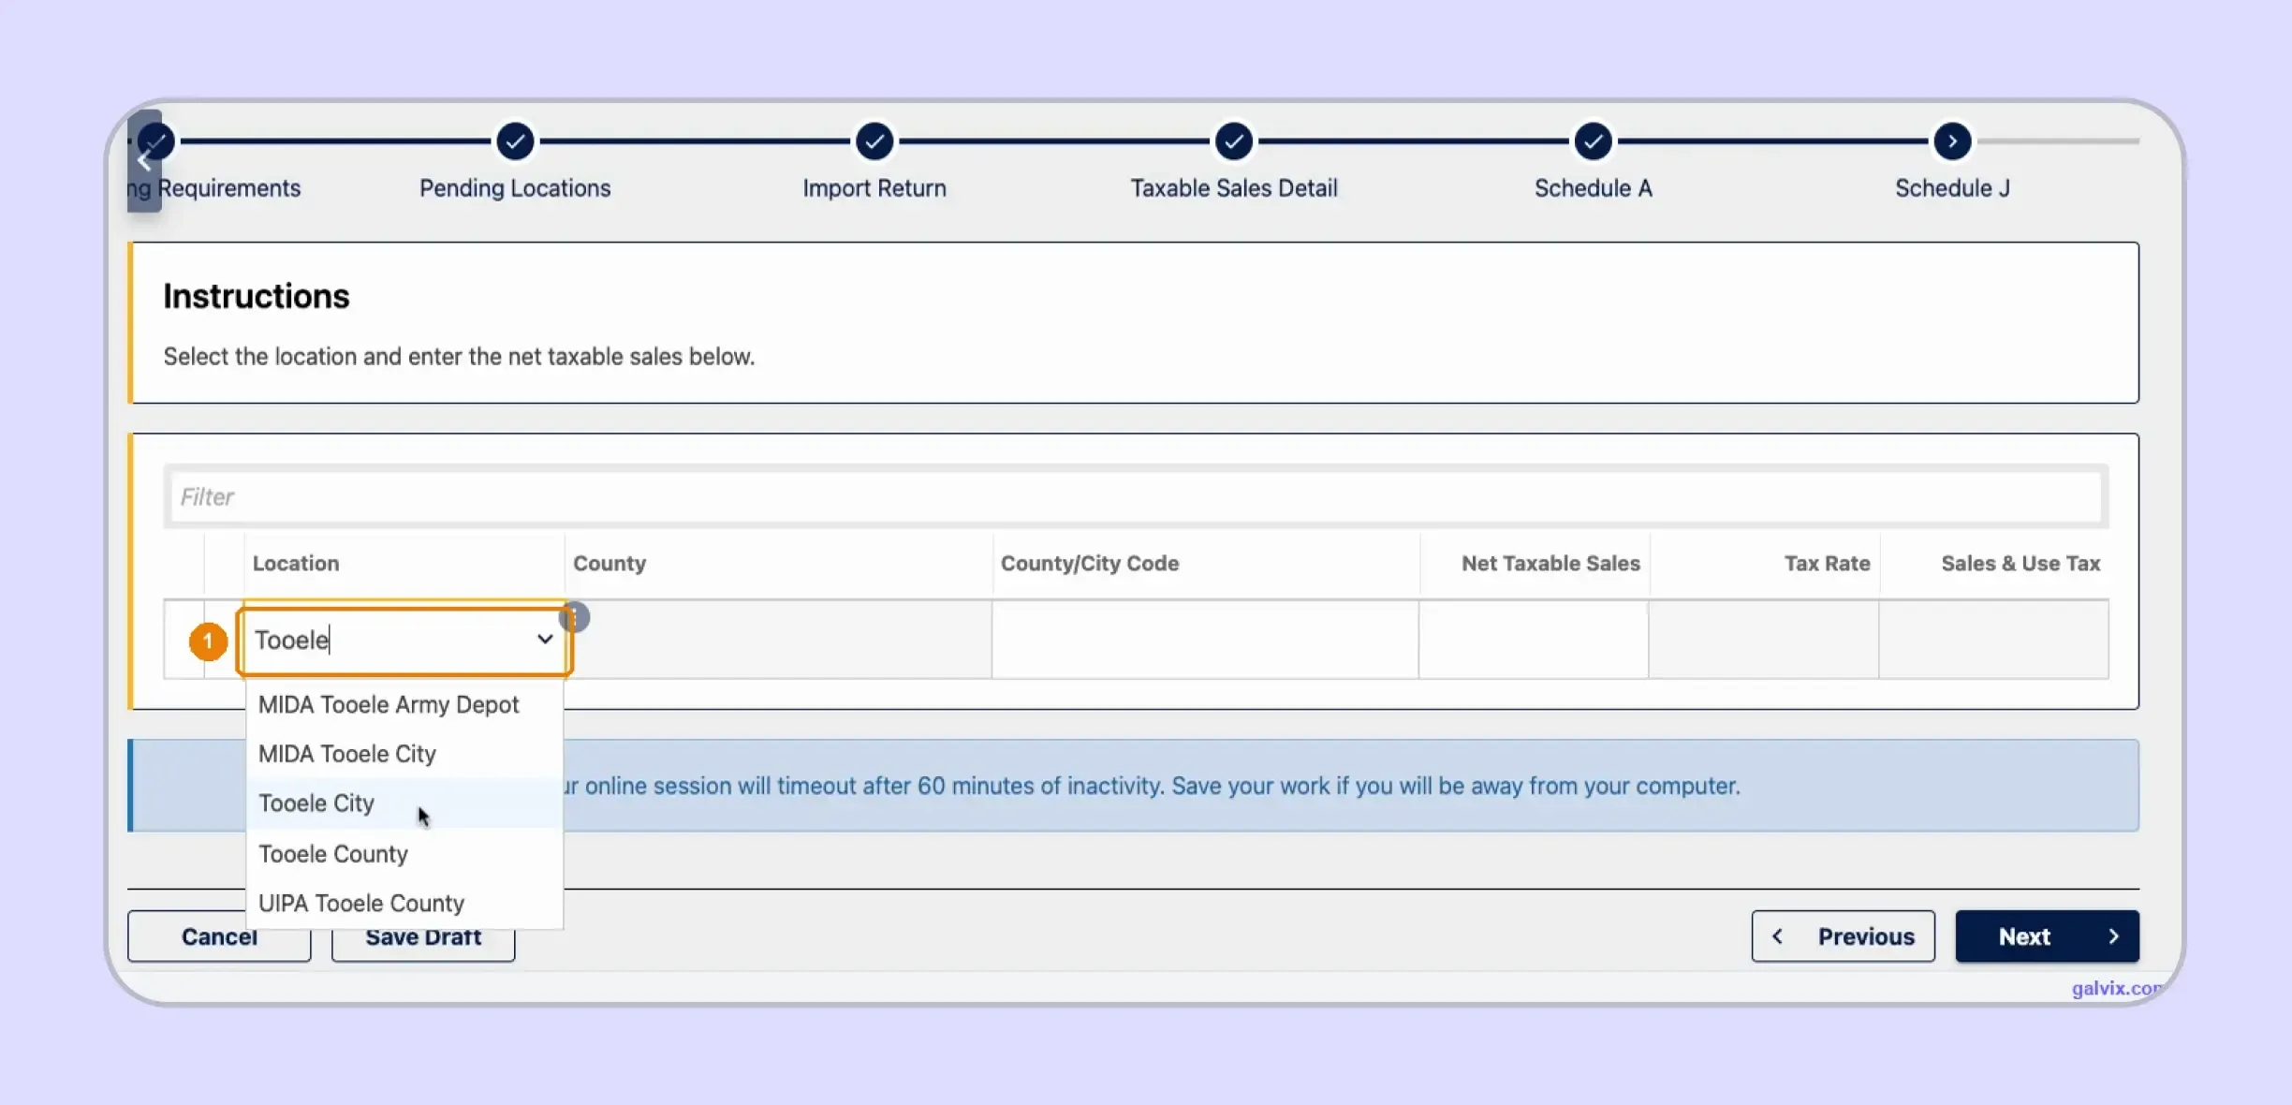This screenshot has width=2292, height=1105.
Task: Choose Tooele City from the list
Action: click(x=404, y=803)
